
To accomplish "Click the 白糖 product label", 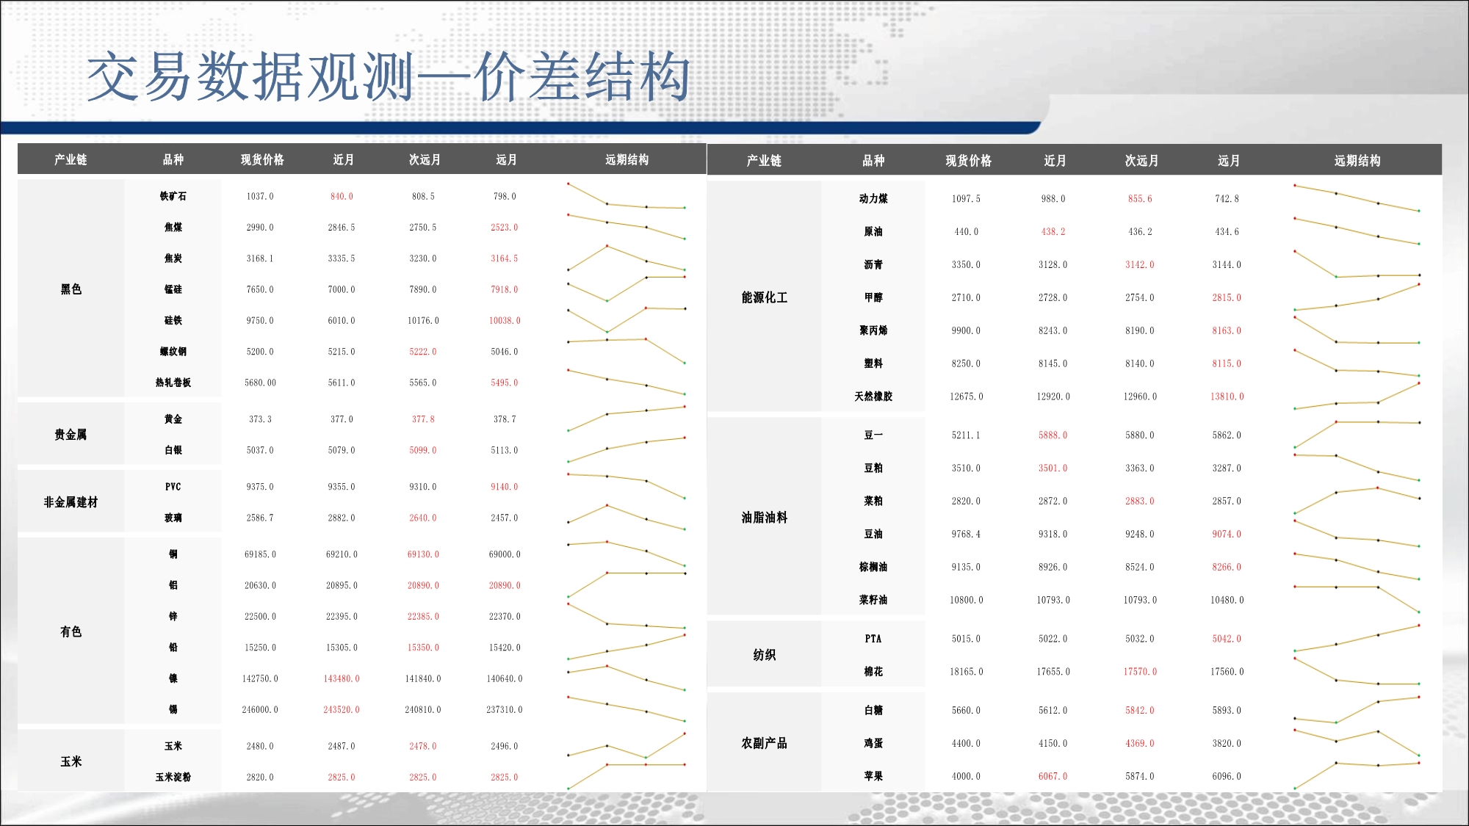I will pyautogui.click(x=873, y=710).
